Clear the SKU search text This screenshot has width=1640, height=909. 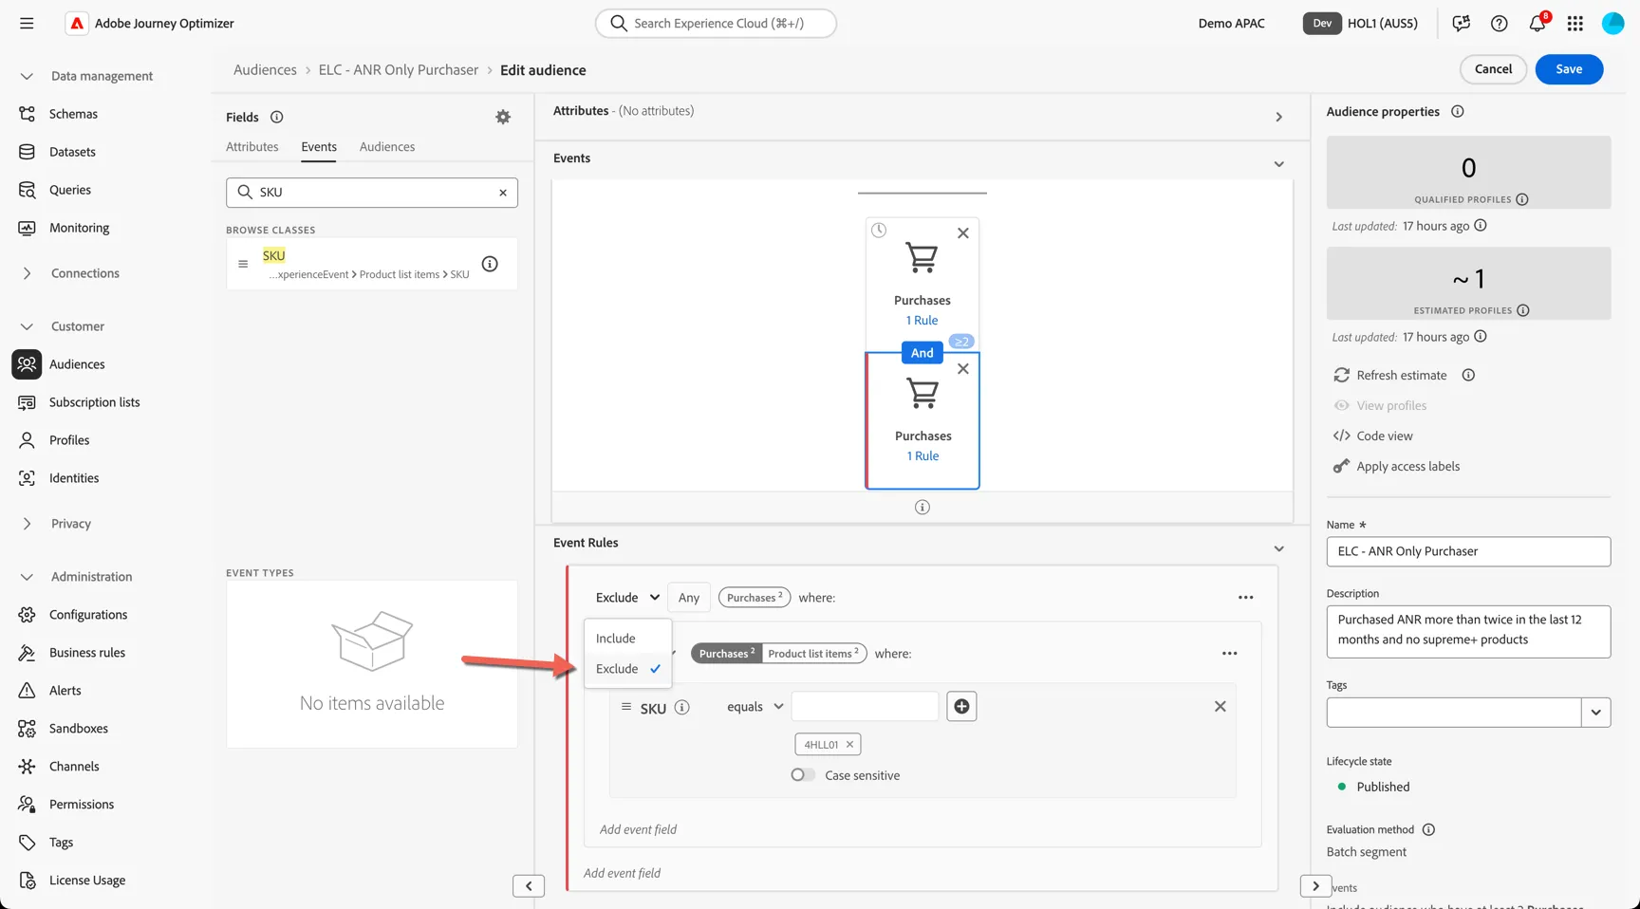click(503, 193)
